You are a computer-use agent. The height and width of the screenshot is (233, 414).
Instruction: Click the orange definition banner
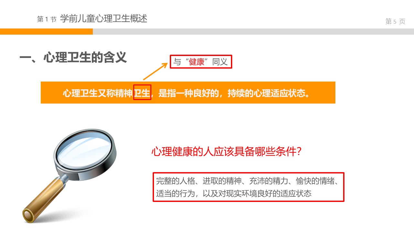coord(188,93)
